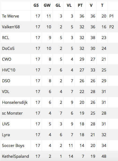
Task: Open the Soccer Boys team entry
Action: (13, 146)
